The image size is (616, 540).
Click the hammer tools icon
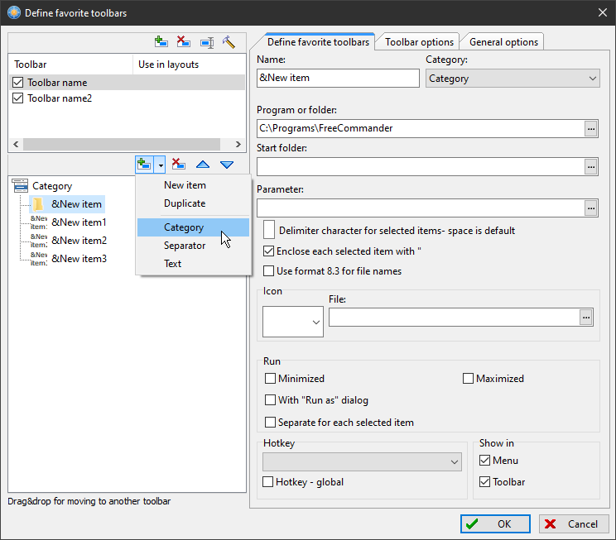pyautogui.click(x=229, y=41)
